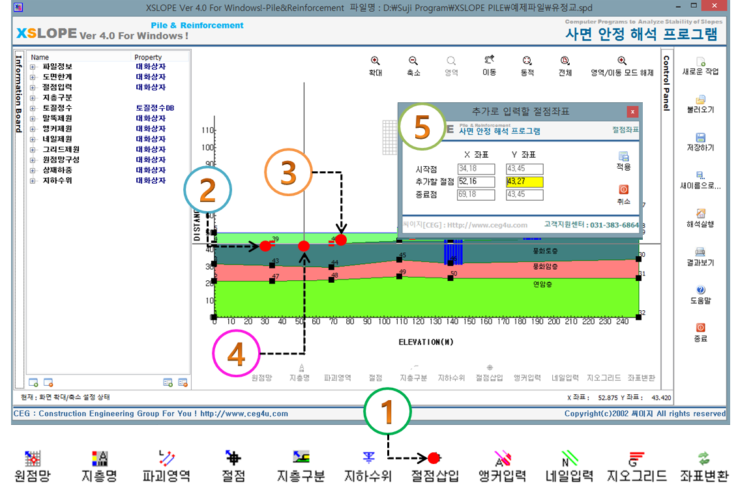Close the 추가로 입력할 절점좌표 dialog
This screenshot has height=492, width=738.
point(632,111)
